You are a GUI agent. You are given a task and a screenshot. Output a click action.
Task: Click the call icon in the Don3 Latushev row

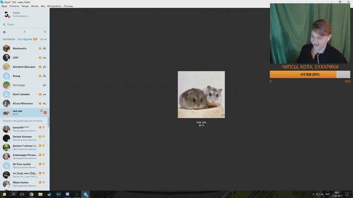click(x=45, y=94)
